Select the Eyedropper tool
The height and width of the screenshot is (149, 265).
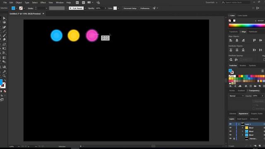coord(4,72)
